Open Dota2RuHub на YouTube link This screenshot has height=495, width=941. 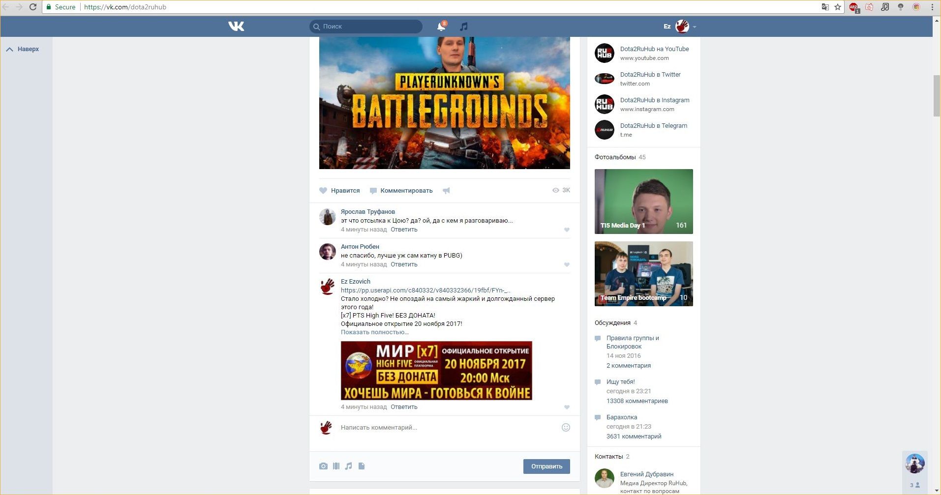(x=654, y=49)
